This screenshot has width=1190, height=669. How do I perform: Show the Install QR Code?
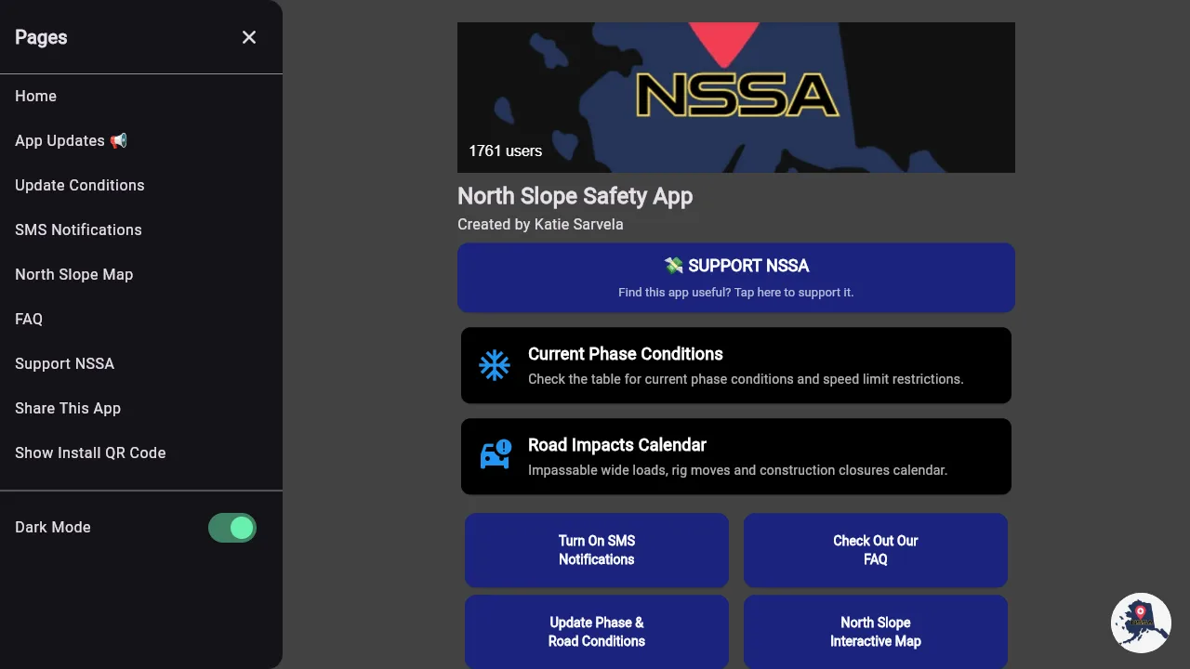click(x=90, y=453)
